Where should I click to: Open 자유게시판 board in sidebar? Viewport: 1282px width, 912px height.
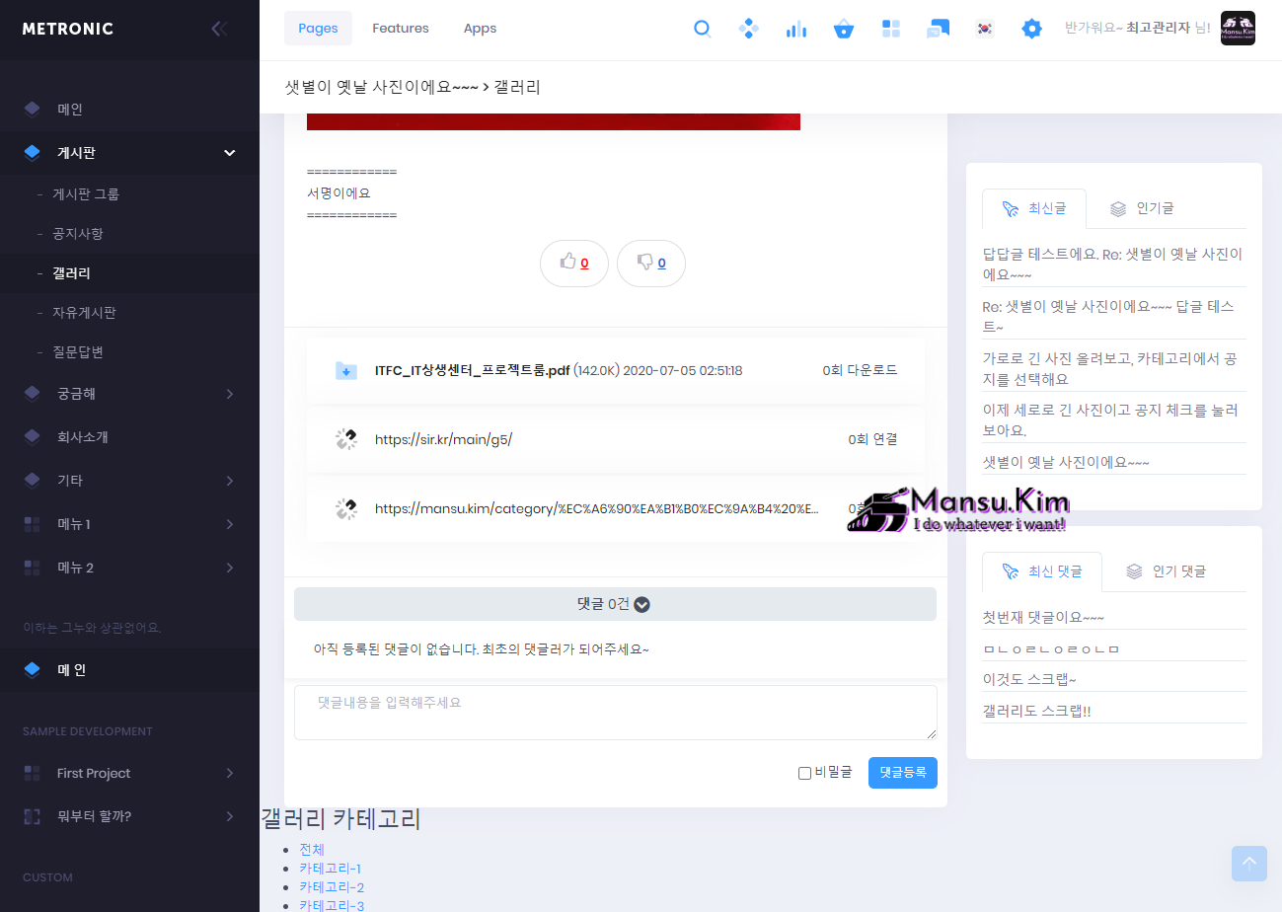coord(84,313)
